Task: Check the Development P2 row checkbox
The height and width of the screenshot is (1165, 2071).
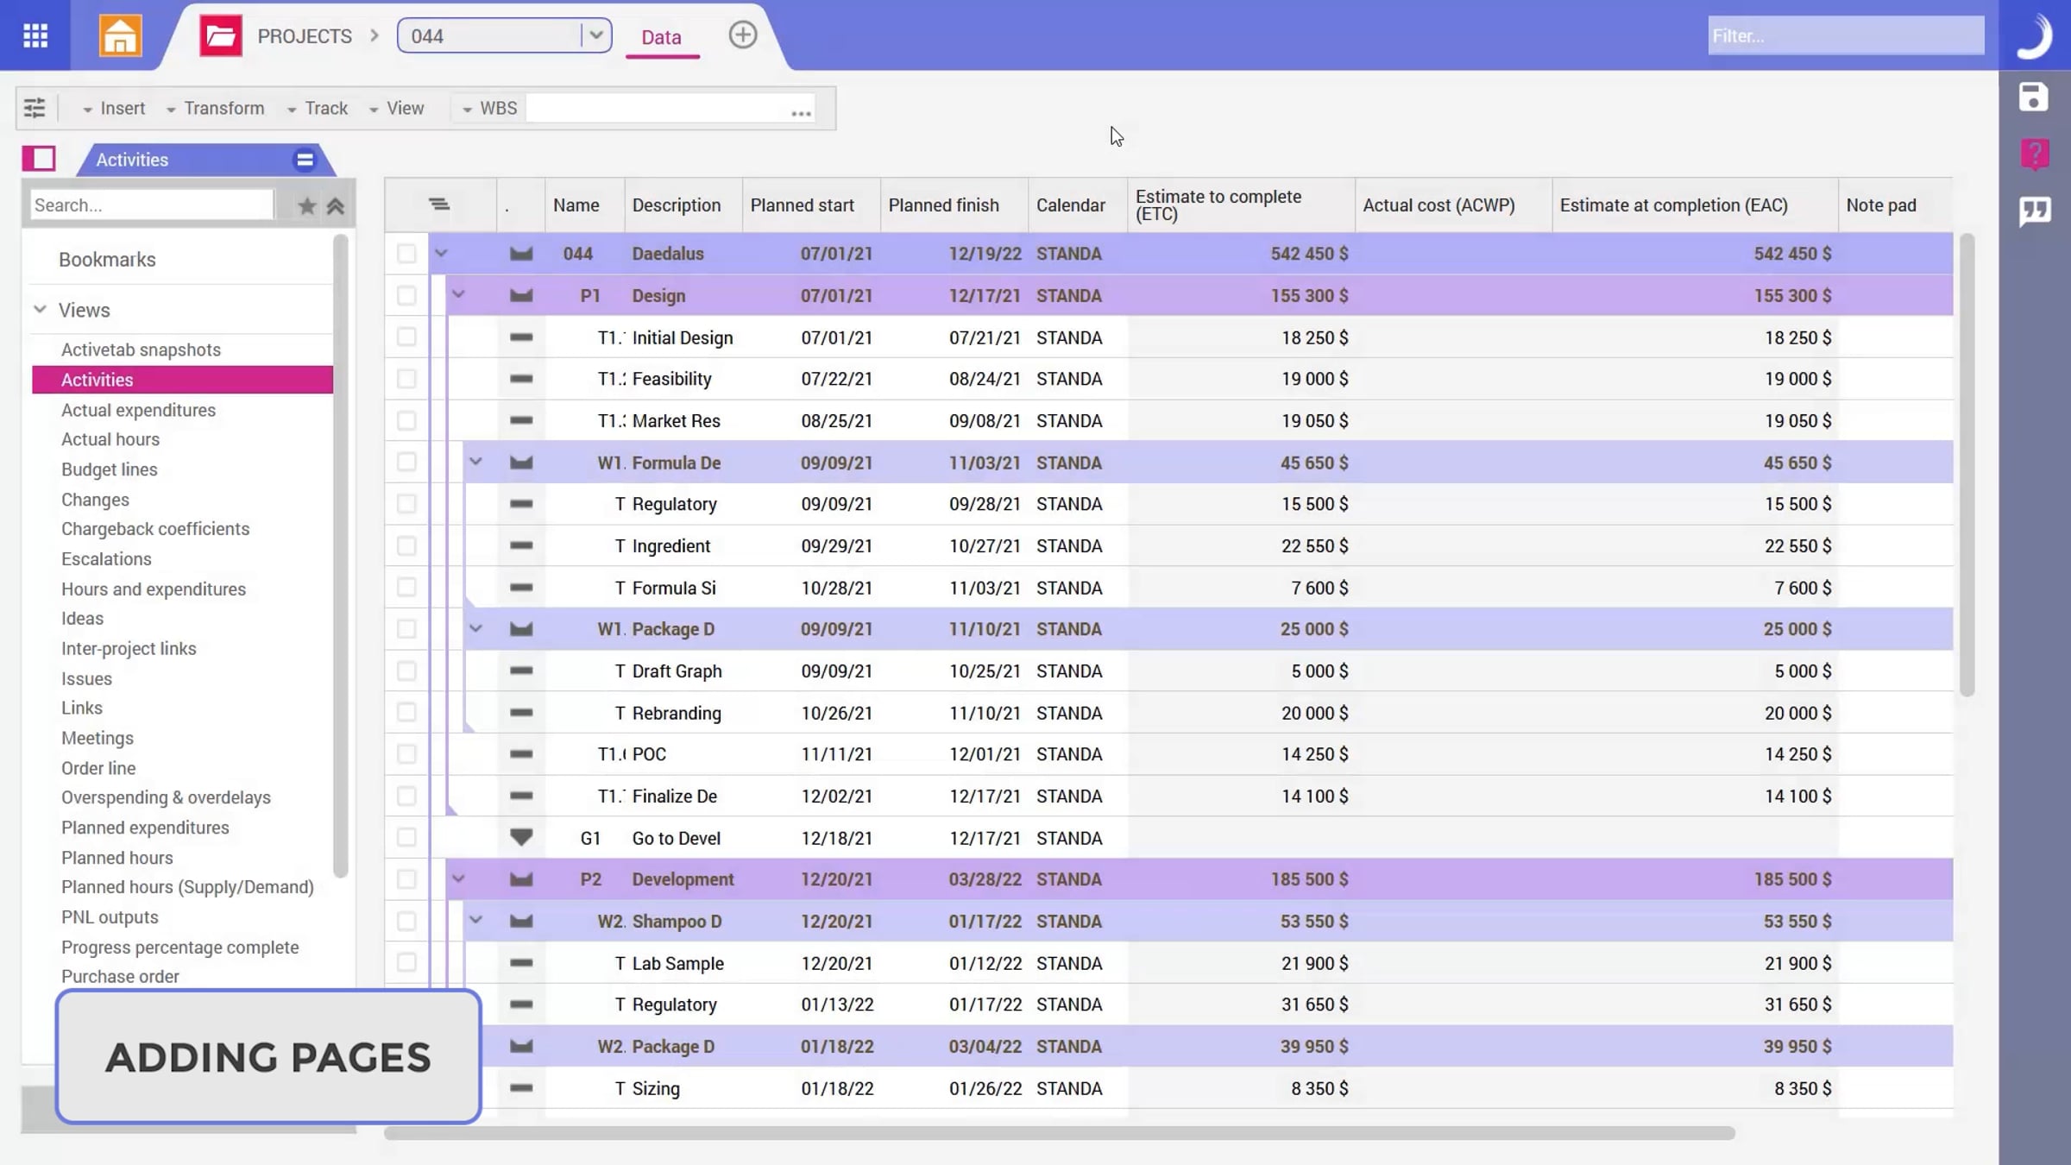Action: (x=406, y=879)
